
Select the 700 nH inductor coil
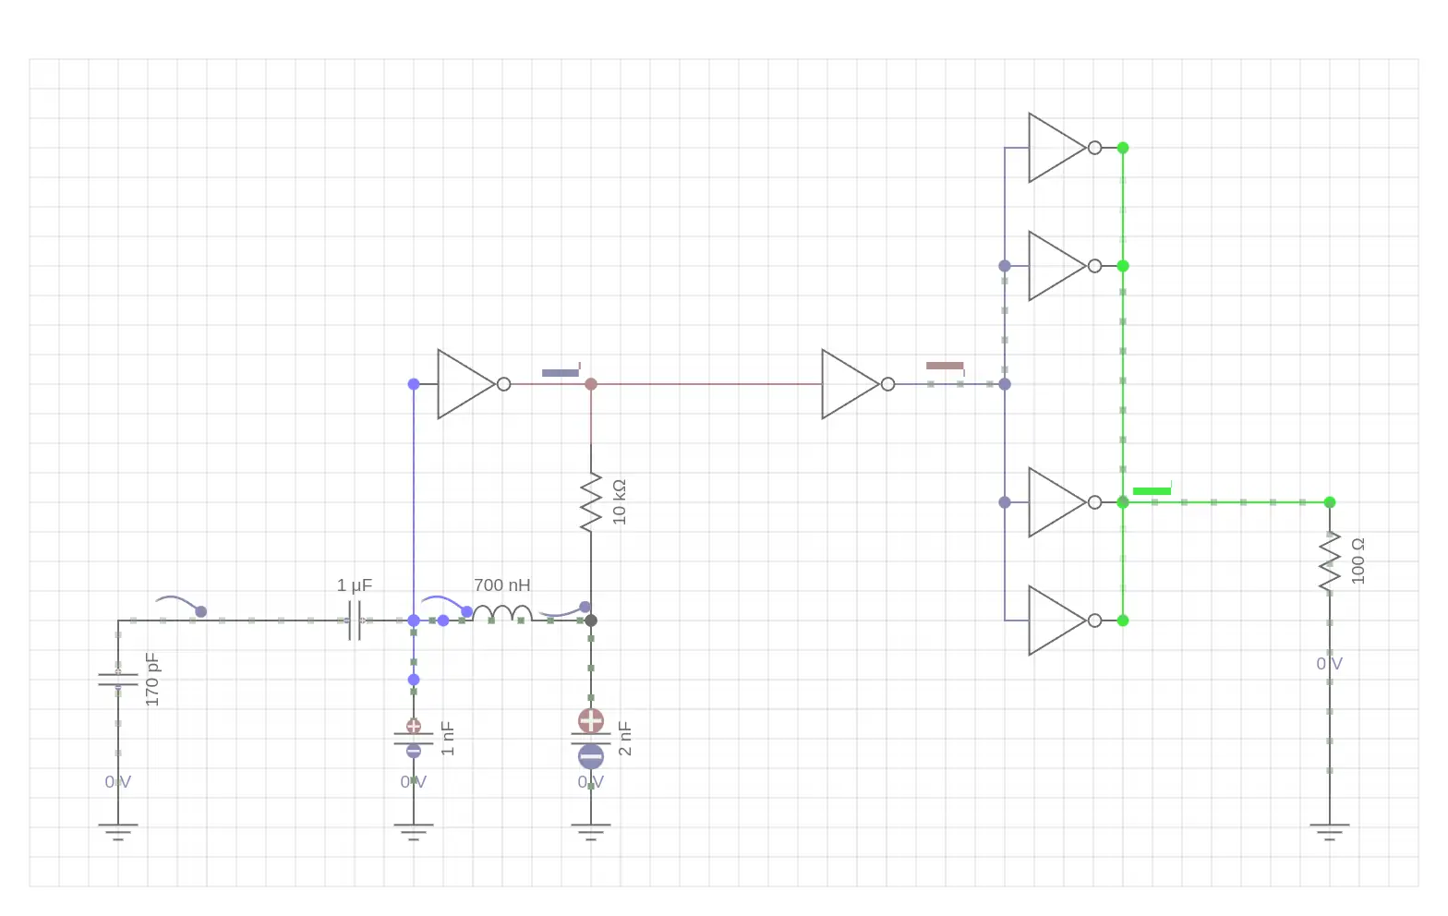point(501,615)
